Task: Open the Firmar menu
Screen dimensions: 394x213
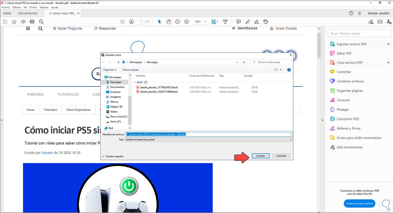Action: click(x=33, y=7)
